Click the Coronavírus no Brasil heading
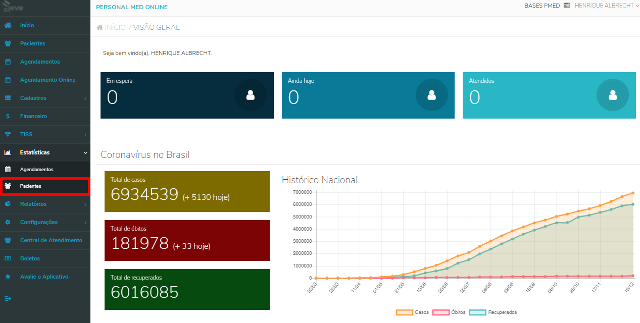 tap(145, 155)
